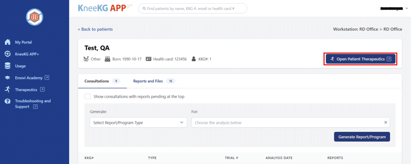Click the Find patients search field
Viewport: 411px width, 164px height.
click(x=193, y=8)
